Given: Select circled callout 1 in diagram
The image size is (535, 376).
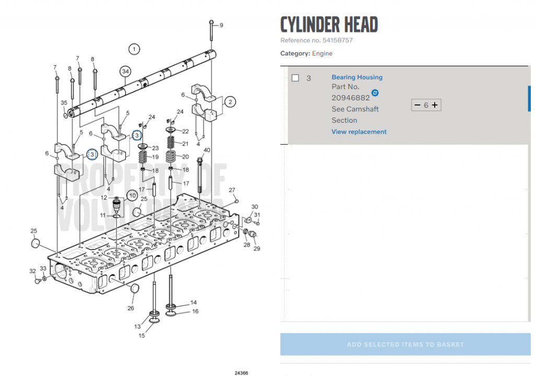Looking at the screenshot, I should pyautogui.click(x=134, y=50).
